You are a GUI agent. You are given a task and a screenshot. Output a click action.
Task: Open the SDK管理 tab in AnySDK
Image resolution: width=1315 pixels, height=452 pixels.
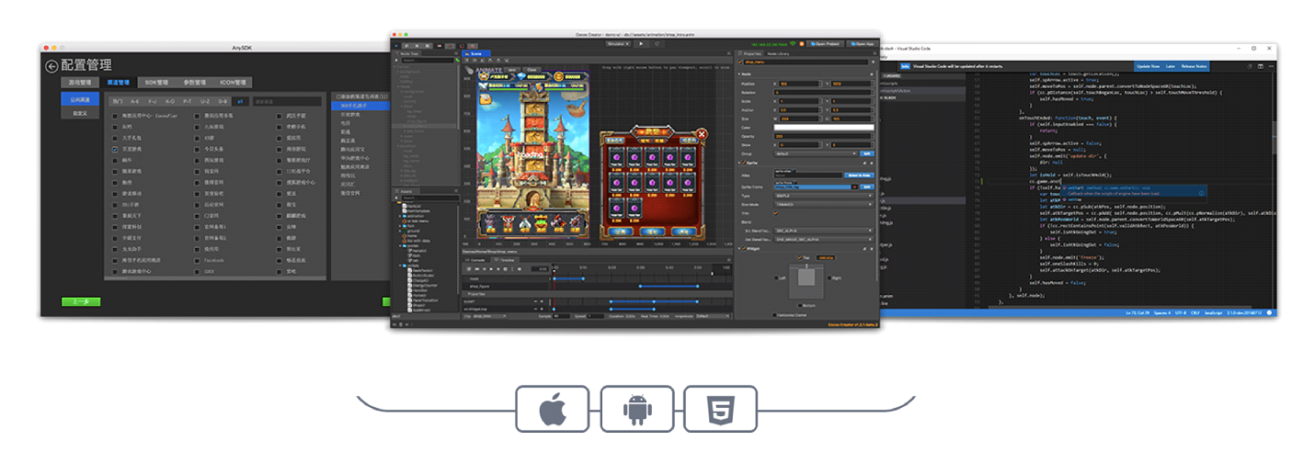coord(156,83)
